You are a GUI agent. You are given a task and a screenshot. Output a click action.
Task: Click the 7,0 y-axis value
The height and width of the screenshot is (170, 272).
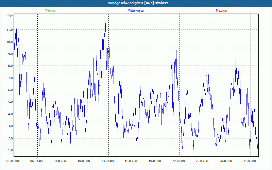[x=11, y=78]
